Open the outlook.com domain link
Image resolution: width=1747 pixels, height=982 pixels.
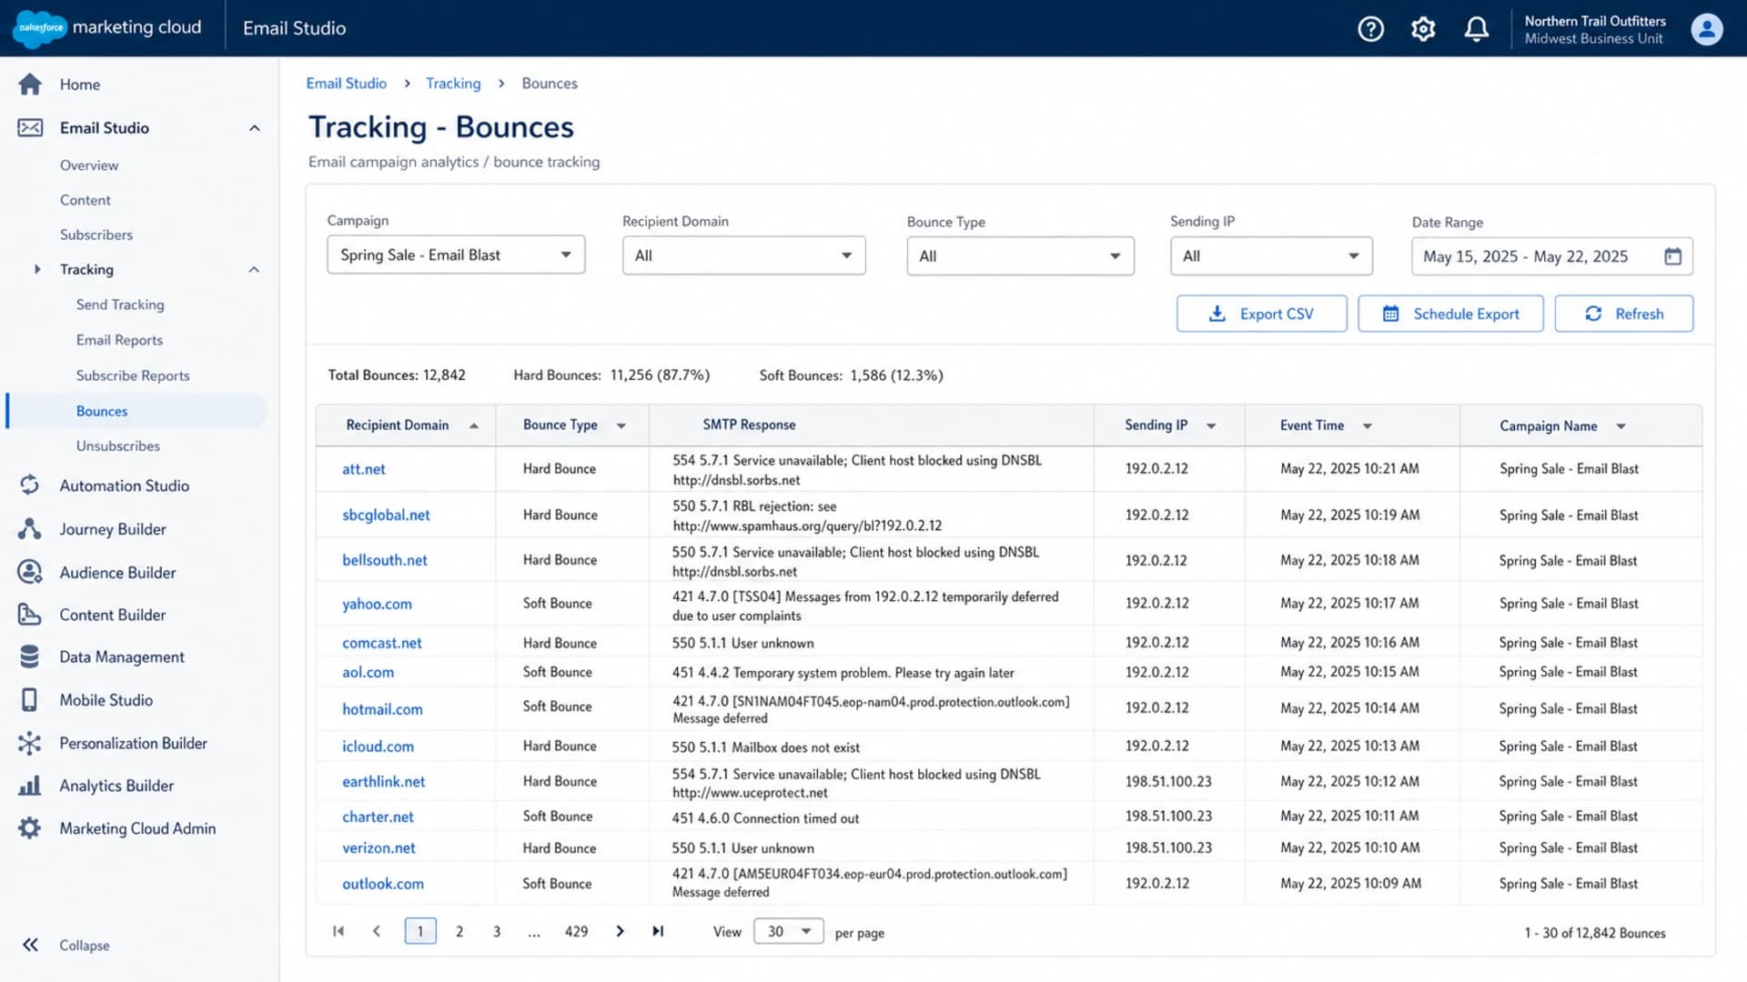coord(383,884)
